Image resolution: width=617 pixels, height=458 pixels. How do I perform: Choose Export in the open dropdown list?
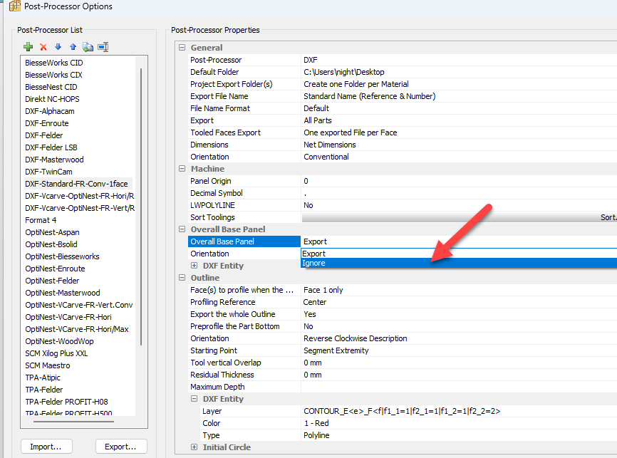[459, 254]
